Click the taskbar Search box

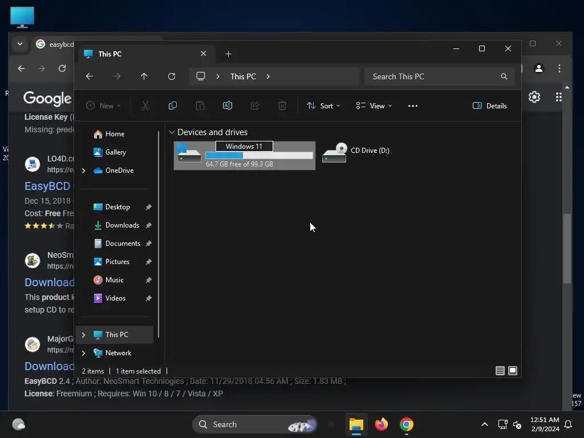[255, 424]
